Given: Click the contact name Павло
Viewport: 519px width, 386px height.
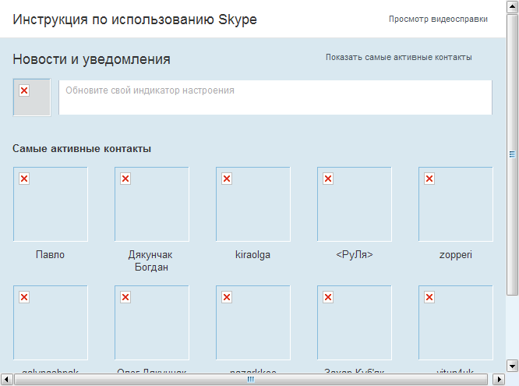Looking at the screenshot, I should coord(51,255).
